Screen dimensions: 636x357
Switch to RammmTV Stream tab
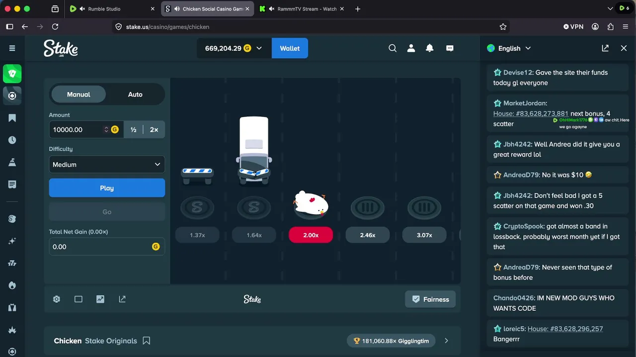coord(302,9)
